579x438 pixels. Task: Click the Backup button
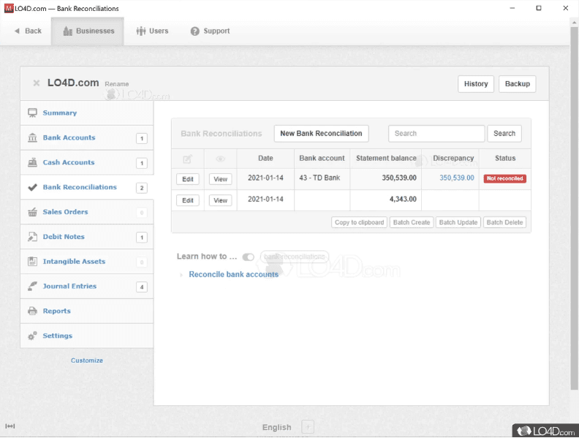[x=518, y=84]
